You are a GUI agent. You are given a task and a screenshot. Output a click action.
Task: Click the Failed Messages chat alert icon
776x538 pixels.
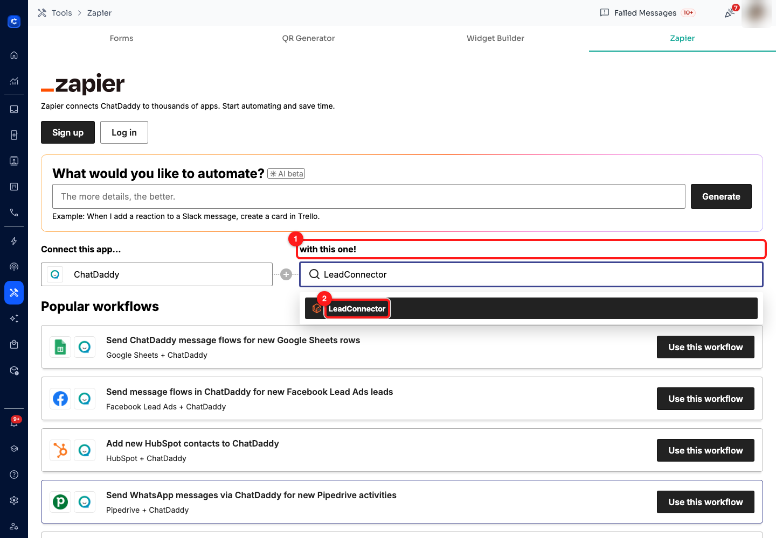tap(605, 12)
